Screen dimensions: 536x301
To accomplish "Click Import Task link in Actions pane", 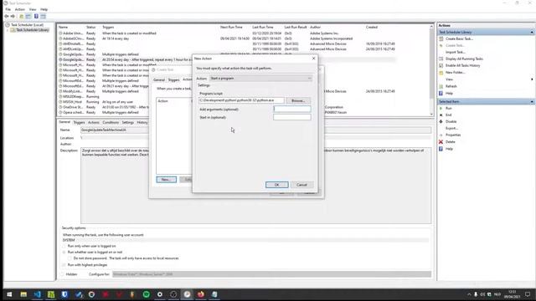I will [455, 52].
